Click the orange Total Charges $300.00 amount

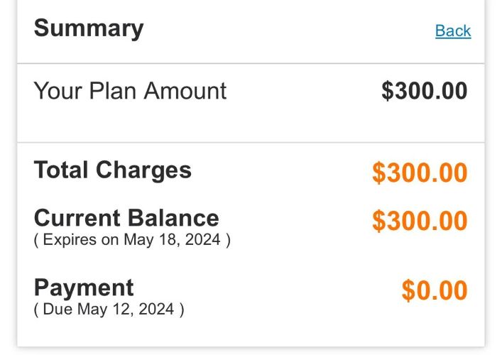pos(420,173)
